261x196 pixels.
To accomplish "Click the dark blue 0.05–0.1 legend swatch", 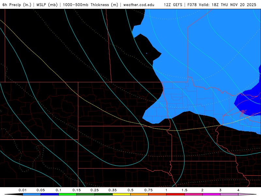I will point(50,194).
